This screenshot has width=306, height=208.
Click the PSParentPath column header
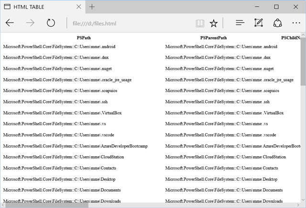click(214, 38)
